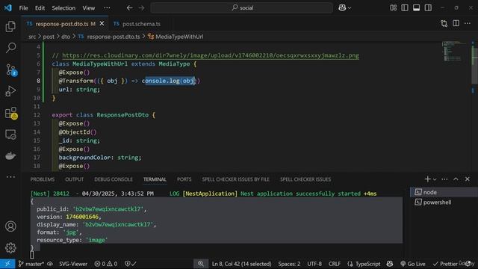The width and height of the screenshot is (478, 269).
Task: Select src in the breadcrumb
Action: tap(32, 37)
